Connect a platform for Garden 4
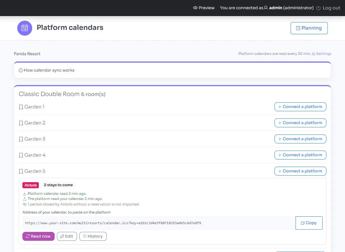 coord(300,155)
